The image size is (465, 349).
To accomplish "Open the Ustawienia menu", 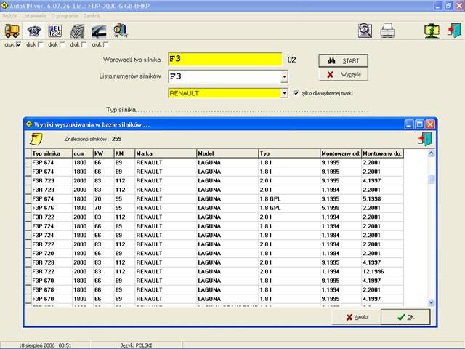I will pos(34,16).
